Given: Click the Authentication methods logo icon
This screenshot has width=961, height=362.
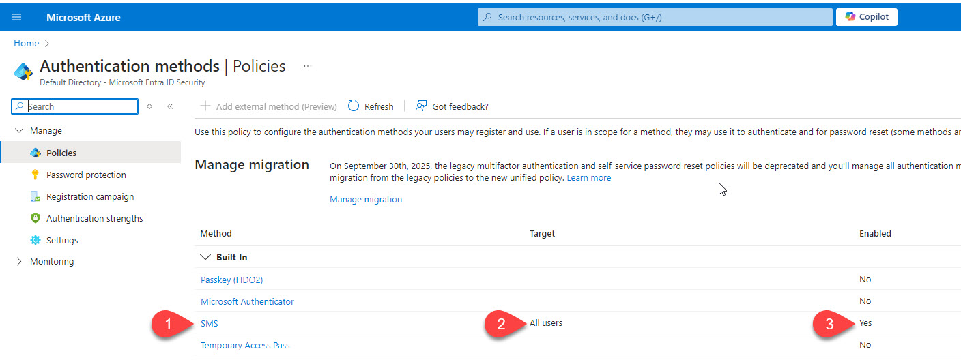Looking at the screenshot, I should (x=23, y=72).
